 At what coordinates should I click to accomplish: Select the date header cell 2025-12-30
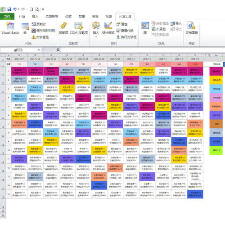tap(99, 59)
